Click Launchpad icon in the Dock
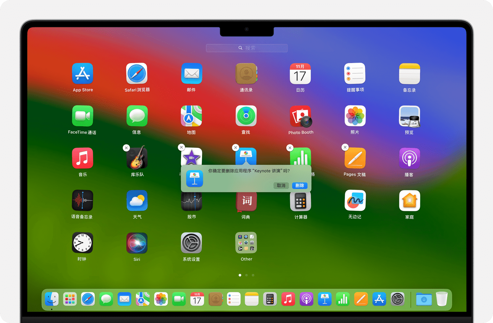Screen dimensions: 493x323 pyautogui.click(x=70, y=299)
